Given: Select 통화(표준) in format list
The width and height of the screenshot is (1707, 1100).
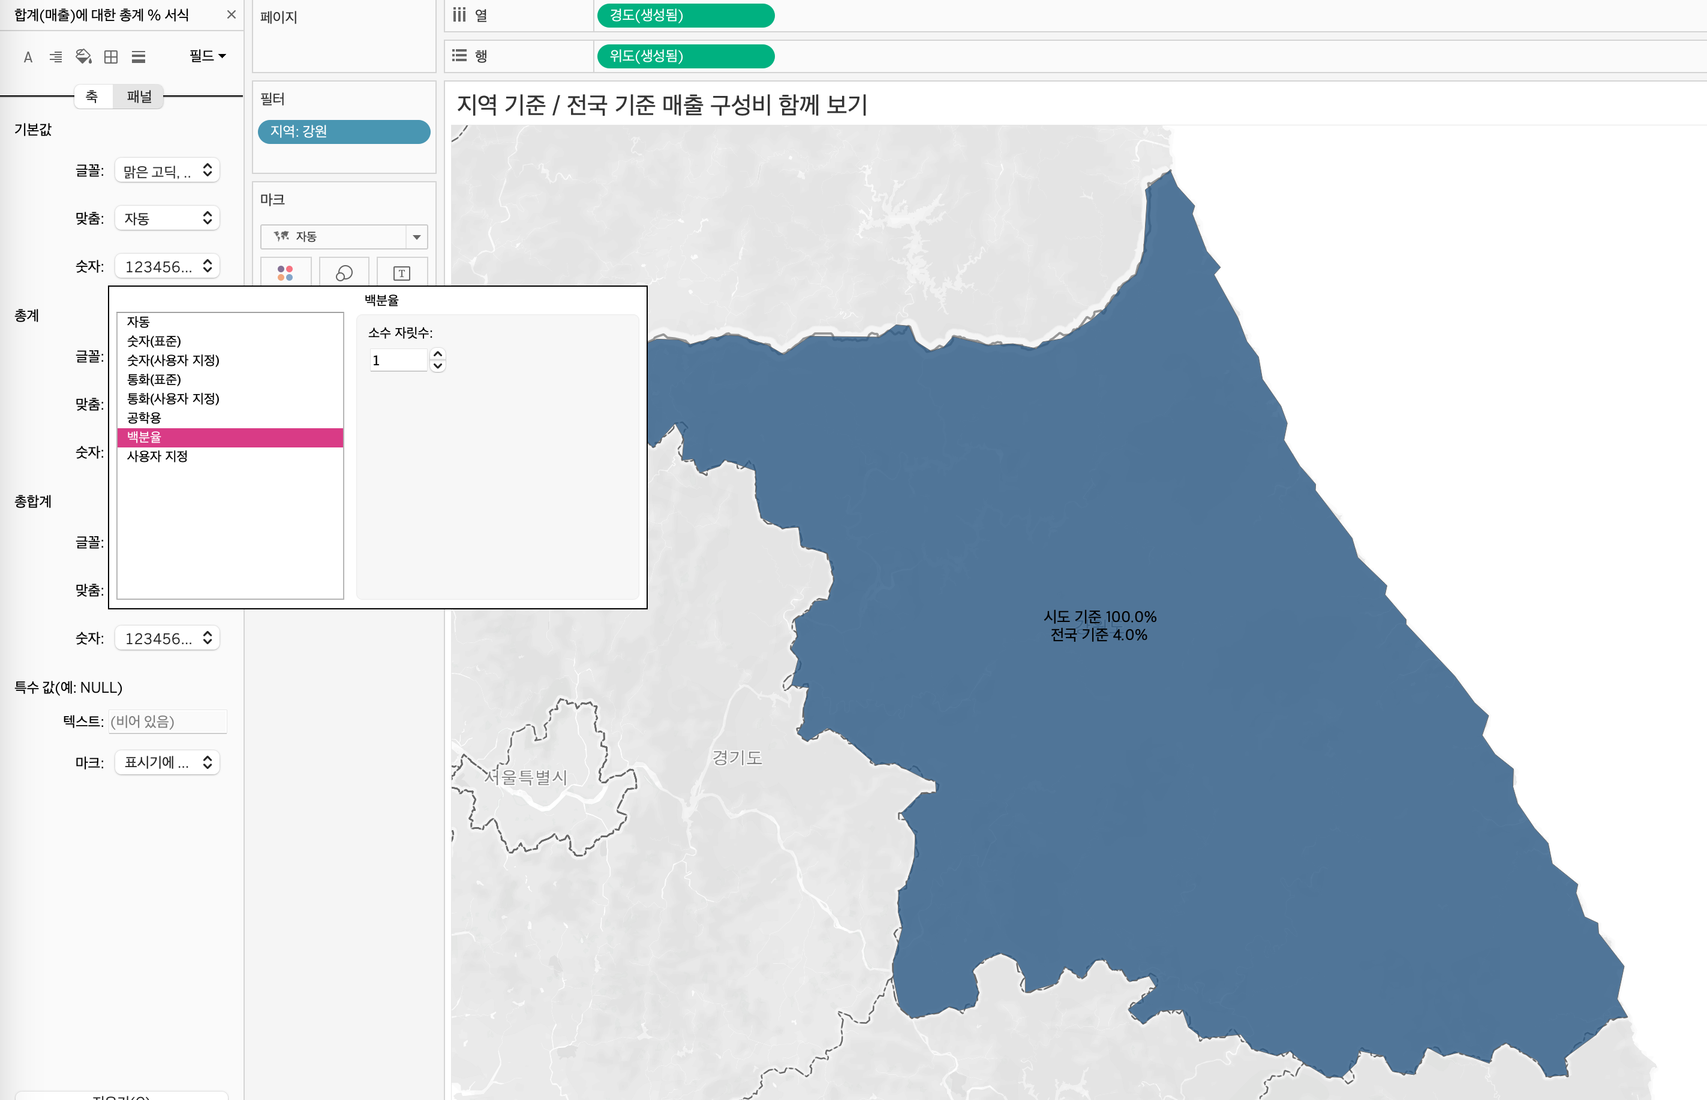Looking at the screenshot, I should coord(154,379).
